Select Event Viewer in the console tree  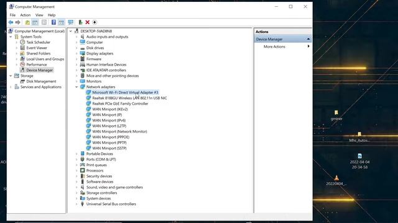coord(37,48)
